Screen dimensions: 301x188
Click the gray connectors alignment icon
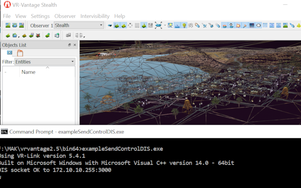79,35
